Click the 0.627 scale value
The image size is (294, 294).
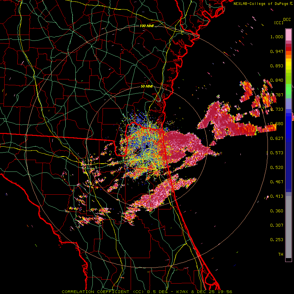pos(277,139)
